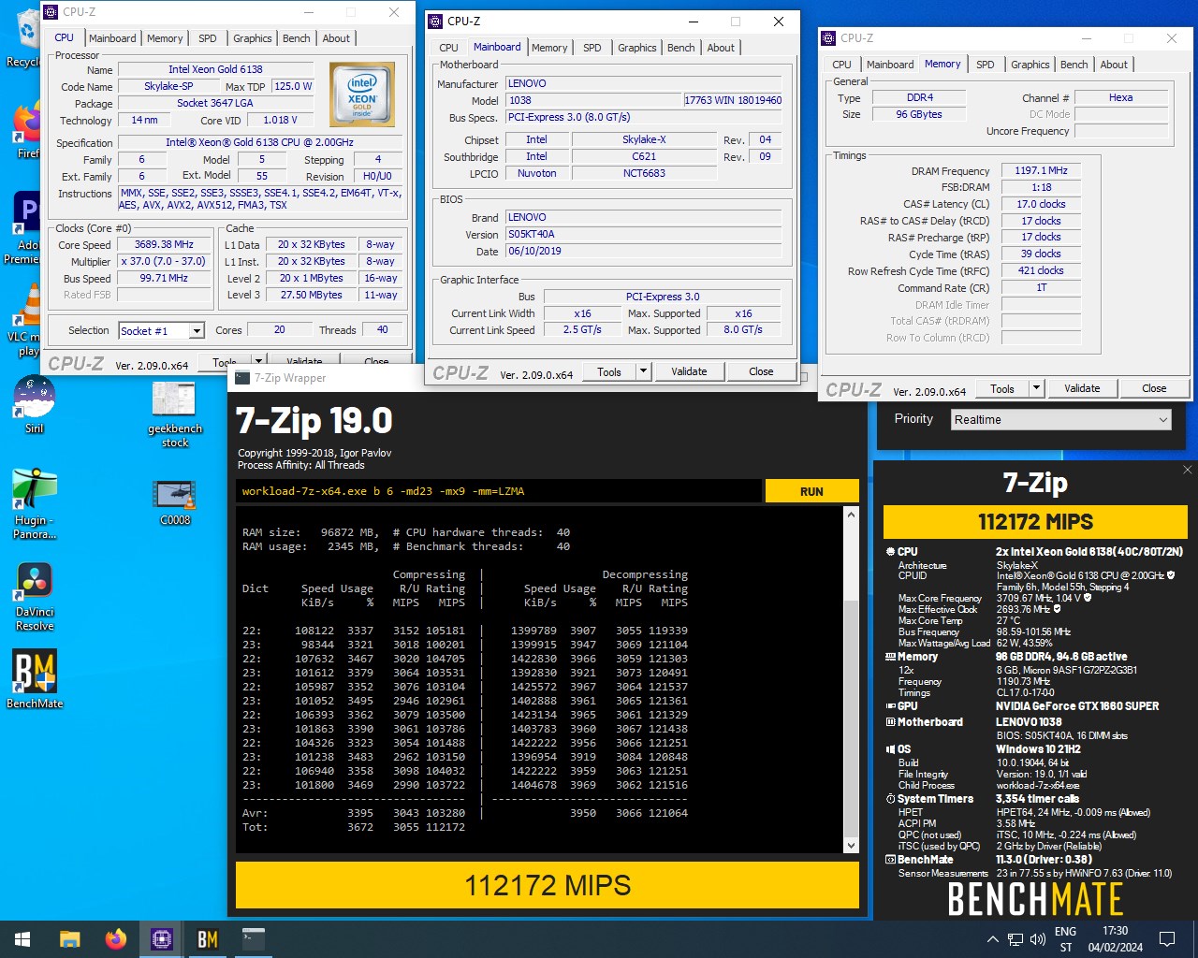Click the Memory size 96 GBytes value
This screenshot has height=958, width=1198.
tap(919, 114)
